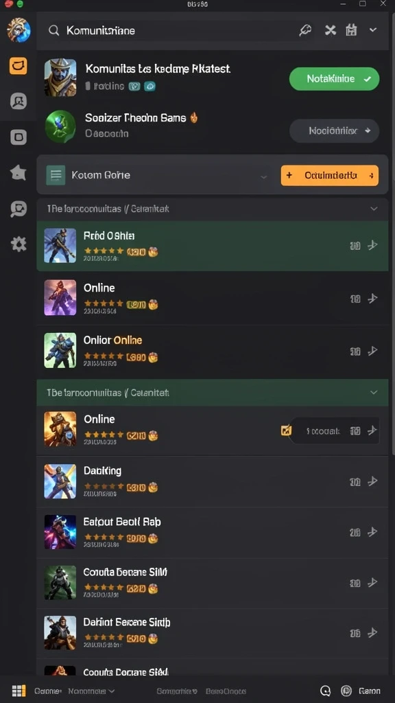The height and width of the screenshot is (703, 395).
Task: Click the orange Ociulmdierlia plus button
Action: click(x=330, y=175)
